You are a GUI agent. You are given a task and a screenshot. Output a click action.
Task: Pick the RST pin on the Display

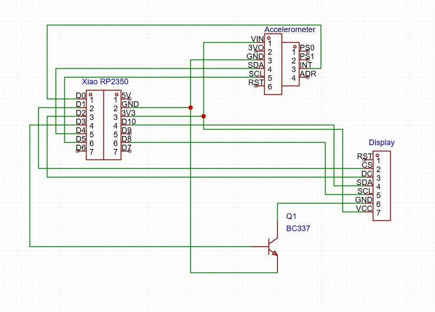tap(365, 156)
